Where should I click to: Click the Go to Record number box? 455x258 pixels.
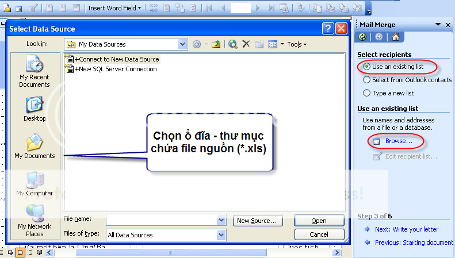click(240, 8)
